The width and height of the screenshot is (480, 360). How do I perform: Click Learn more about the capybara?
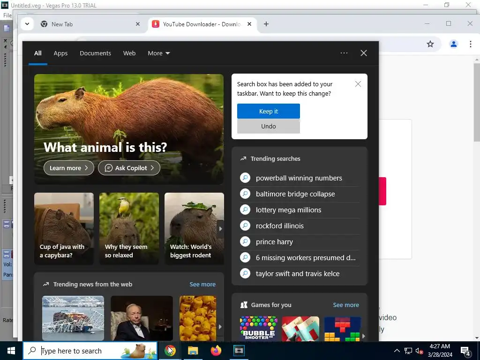68,168
